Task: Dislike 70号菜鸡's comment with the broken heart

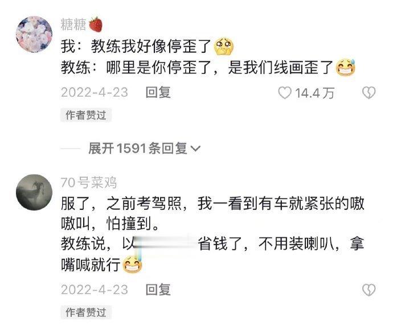Action: tap(369, 290)
